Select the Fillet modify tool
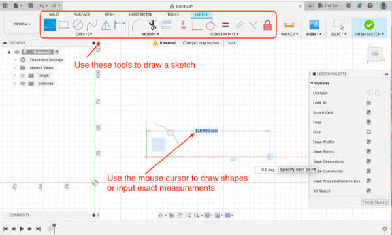Screen dimensions: 392x235 pyautogui.click(x=137, y=25)
